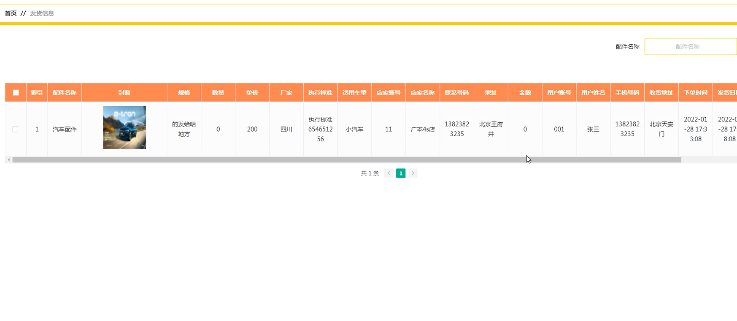This screenshot has width=737, height=321.
Task: Click the user account cell 001
Action: [x=559, y=129]
